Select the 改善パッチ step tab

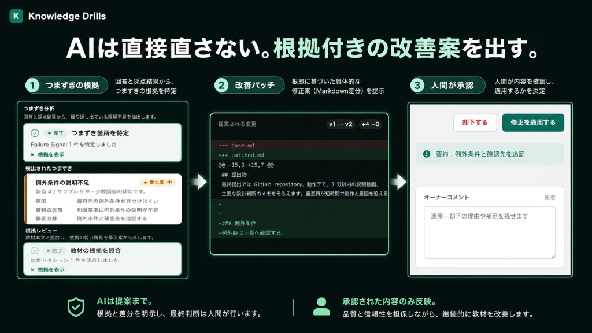click(x=250, y=86)
